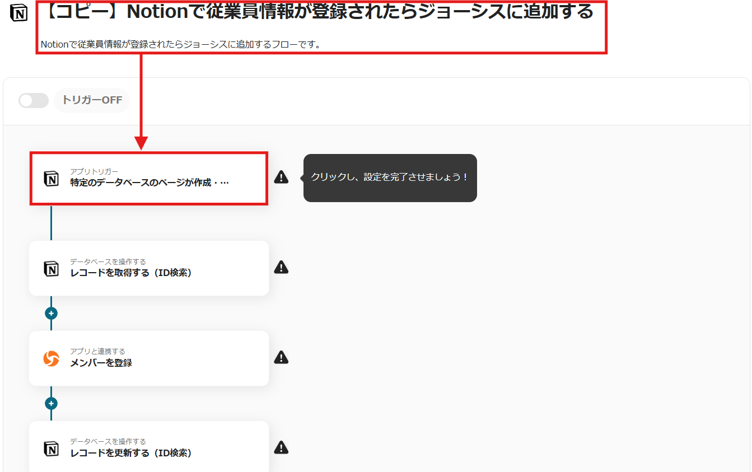Click the Notion logo beside the flow title
The width and height of the screenshot is (752, 472).
pos(18,13)
